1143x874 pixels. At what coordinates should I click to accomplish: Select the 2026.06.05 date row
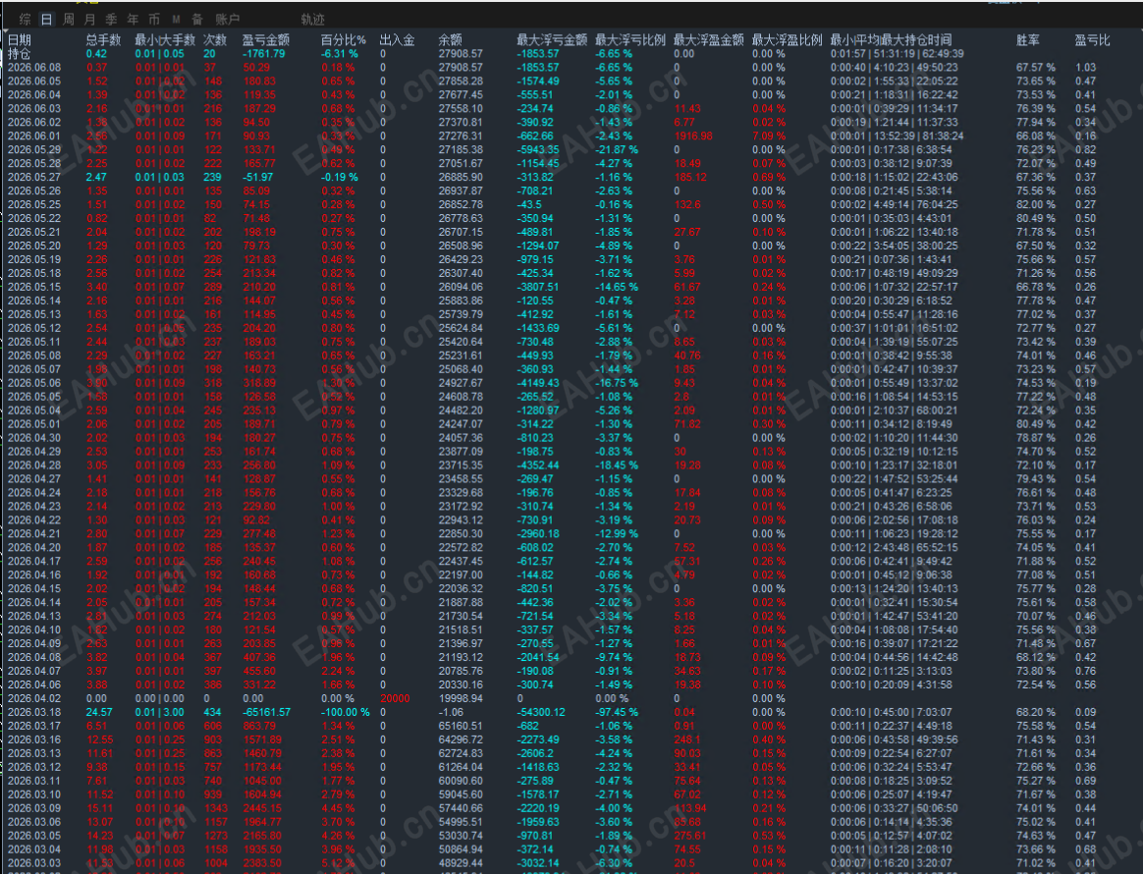pyautogui.click(x=34, y=81)
